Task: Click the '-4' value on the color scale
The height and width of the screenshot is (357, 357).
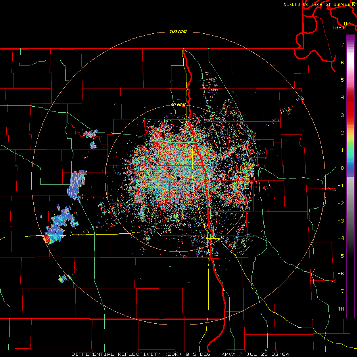Action: point(341,238)
